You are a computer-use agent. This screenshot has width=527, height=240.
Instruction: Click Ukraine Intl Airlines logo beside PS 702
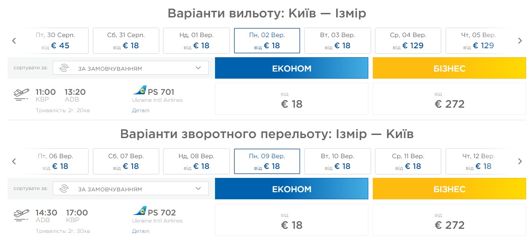coord(140,211)
